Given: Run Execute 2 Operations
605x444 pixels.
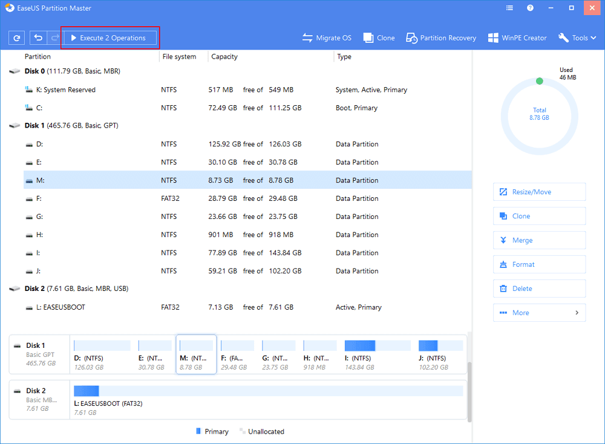Looking at the screenshot, I should click(110, 38).
